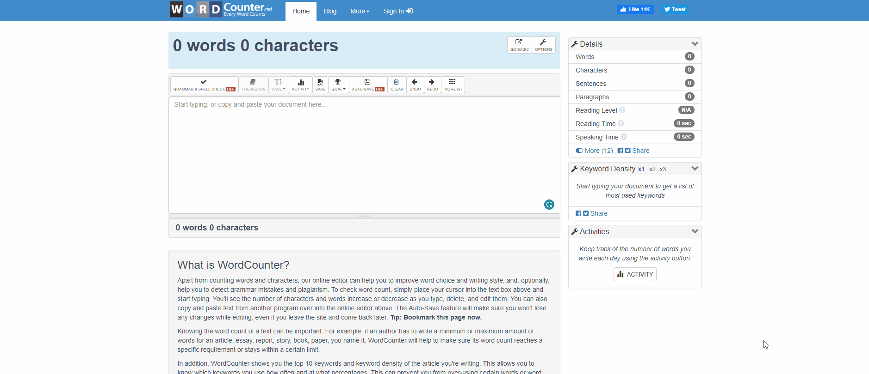Grab the editor resize handle bar
This screenshot has width=869, height=374.
point(364,216)
